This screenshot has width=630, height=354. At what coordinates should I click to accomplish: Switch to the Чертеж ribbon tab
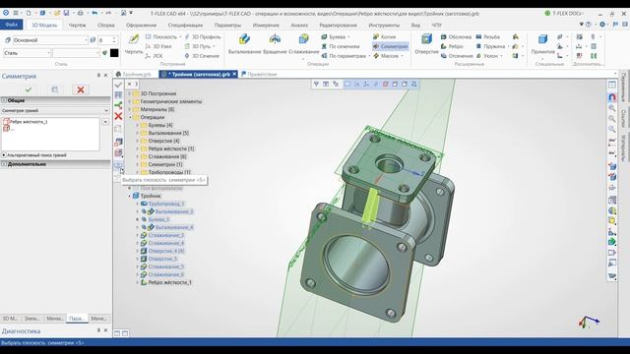(x=77, y=25)
